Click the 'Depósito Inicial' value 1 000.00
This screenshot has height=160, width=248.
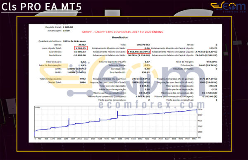(x=68, y=27)
